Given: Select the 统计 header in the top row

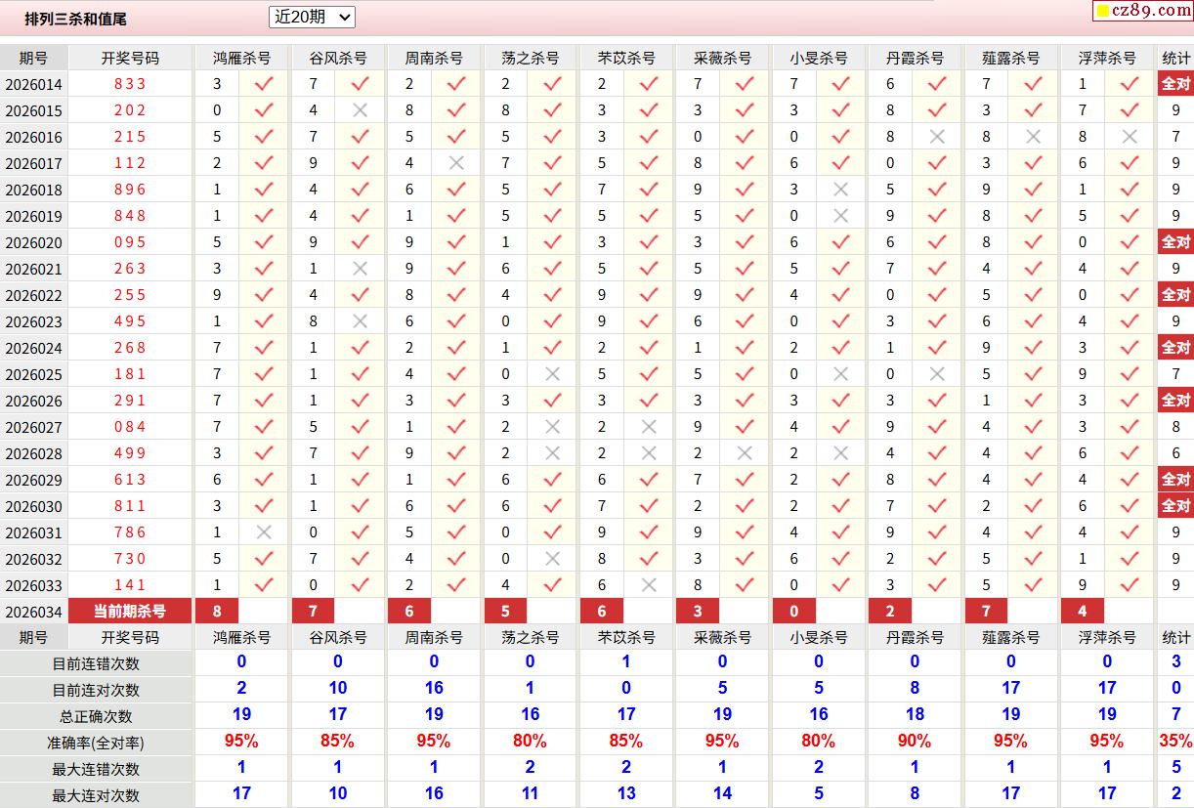Looking at the screenshot, I should (x=1175, y=58).
